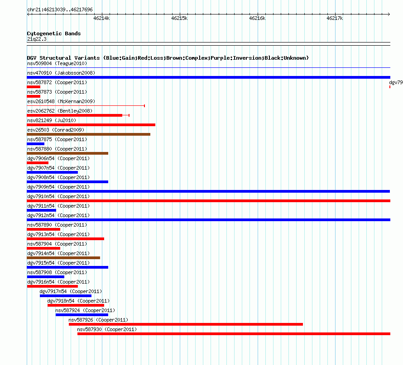Select the red bar of nsv587930
The width and height of the screenshot is (403, 365).
(x=234, y=334)
